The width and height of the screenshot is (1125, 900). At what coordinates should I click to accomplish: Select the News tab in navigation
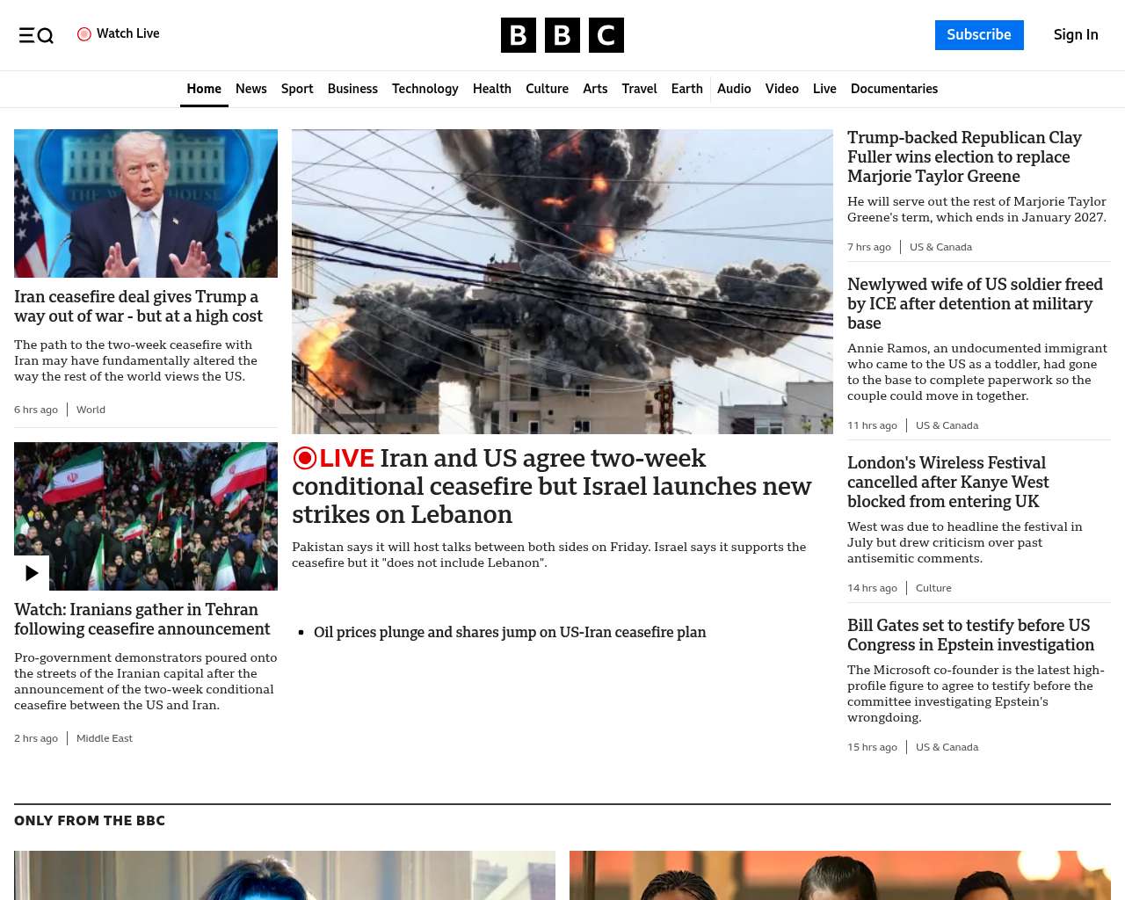tap(250, 89)
